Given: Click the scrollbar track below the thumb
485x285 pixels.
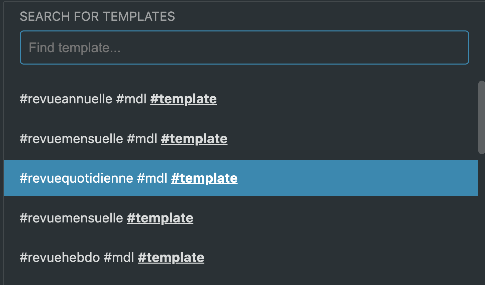Looking at the screenshot, I should tap(482, 217).
